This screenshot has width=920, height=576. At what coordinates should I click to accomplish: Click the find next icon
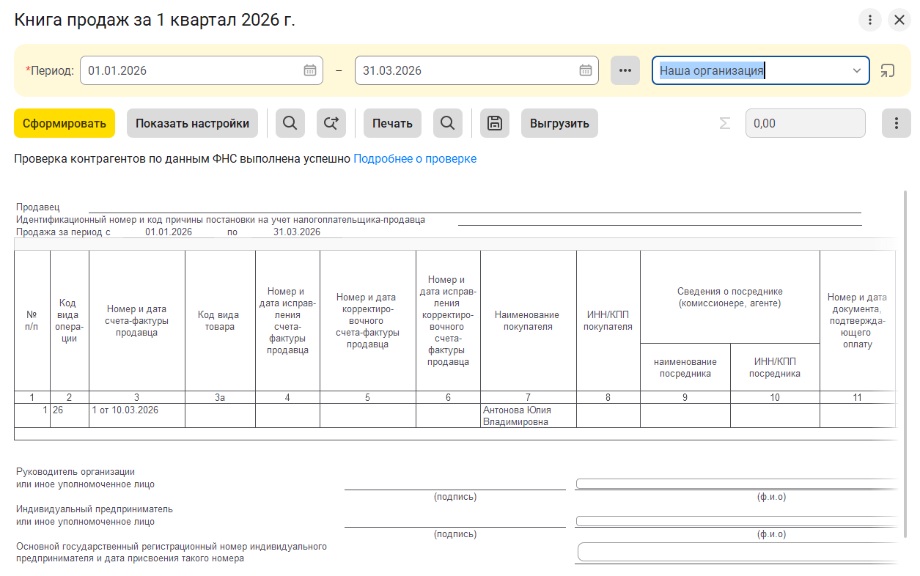tap(331, 123)
